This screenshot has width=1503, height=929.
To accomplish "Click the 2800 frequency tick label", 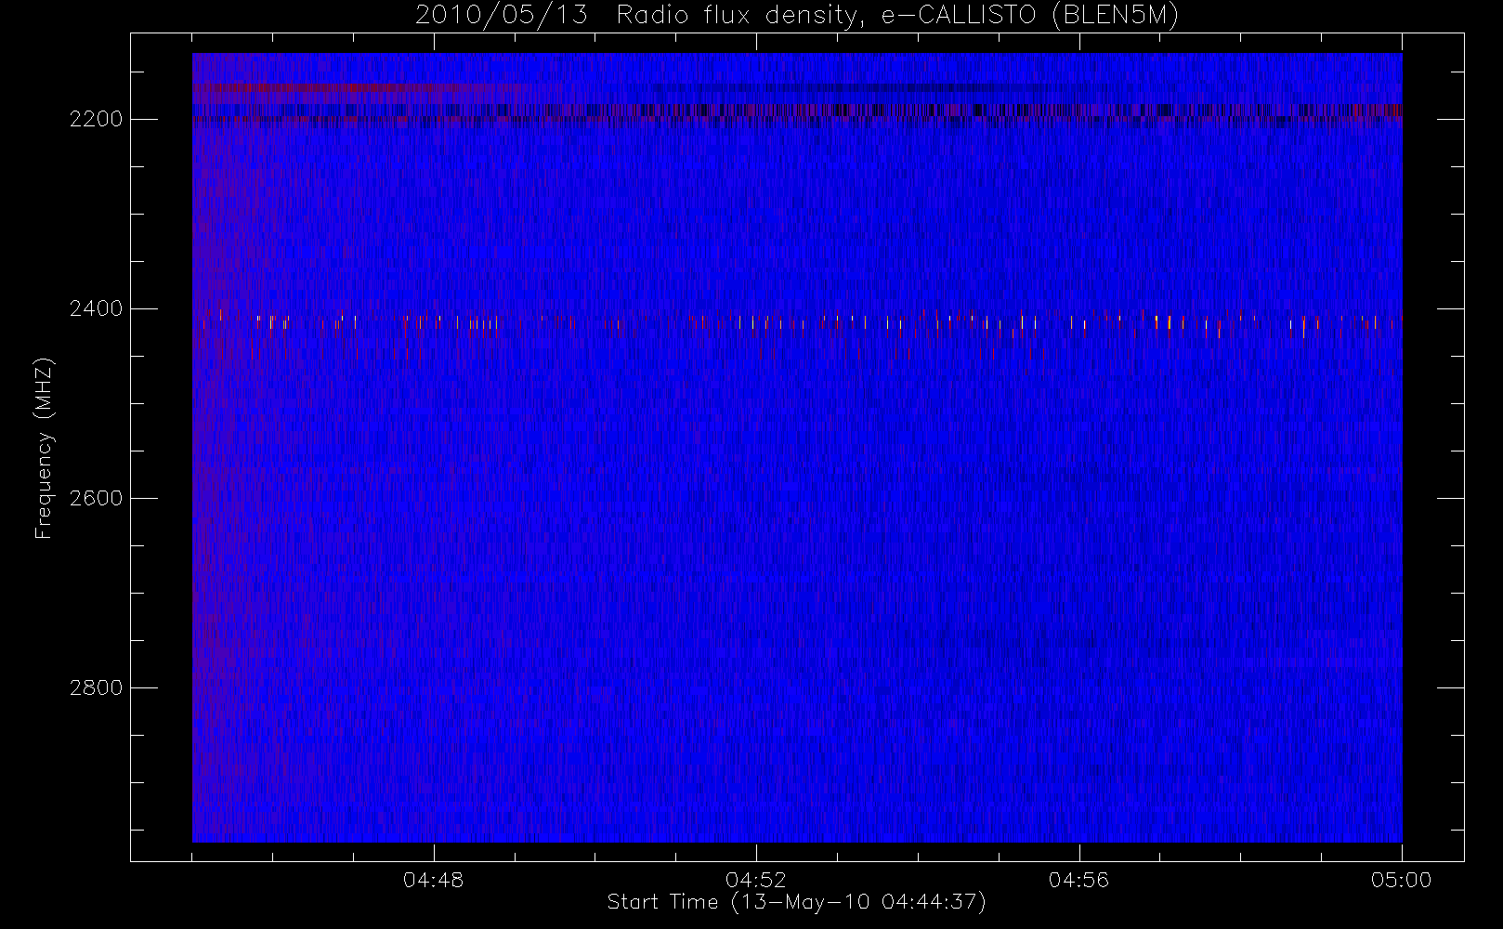I will click(96, 687).
